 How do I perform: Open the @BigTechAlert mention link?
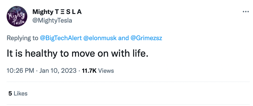(61, 38)
